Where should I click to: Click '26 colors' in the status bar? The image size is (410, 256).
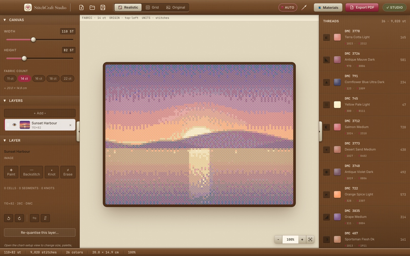coord(74,252)
